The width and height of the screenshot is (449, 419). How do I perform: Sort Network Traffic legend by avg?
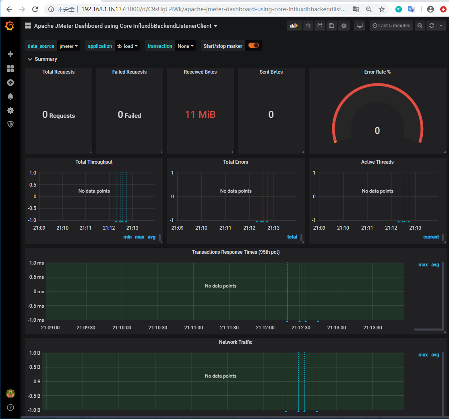click(435, 355)
